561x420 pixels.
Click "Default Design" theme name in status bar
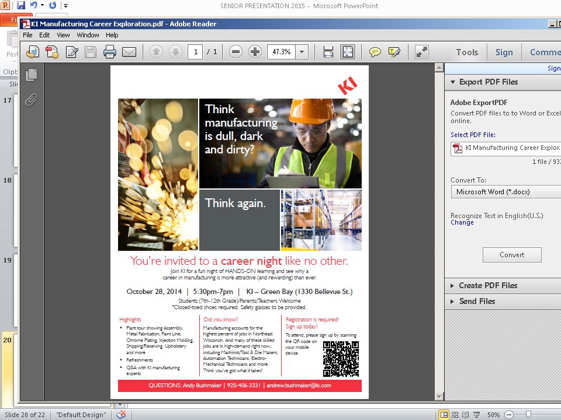click(x=81, y=415)
